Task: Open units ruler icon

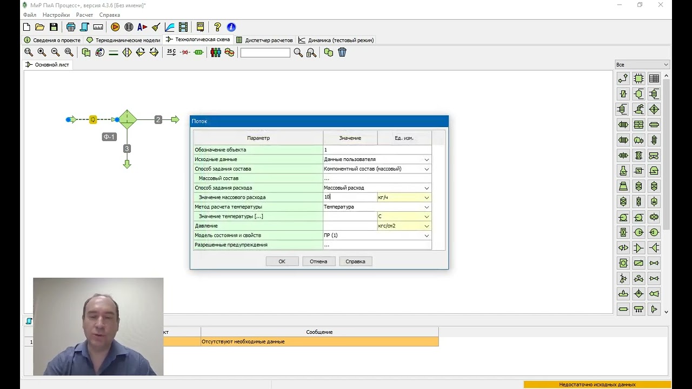Action: point(98,27)
